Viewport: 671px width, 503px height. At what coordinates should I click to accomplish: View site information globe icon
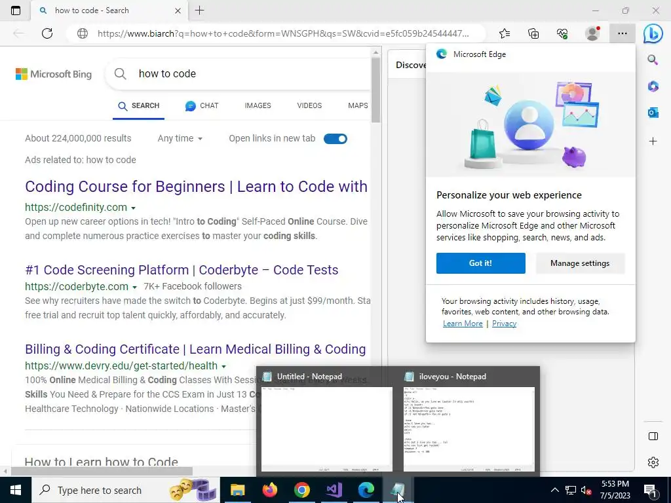pyautogui.click(x=82, y=33)
